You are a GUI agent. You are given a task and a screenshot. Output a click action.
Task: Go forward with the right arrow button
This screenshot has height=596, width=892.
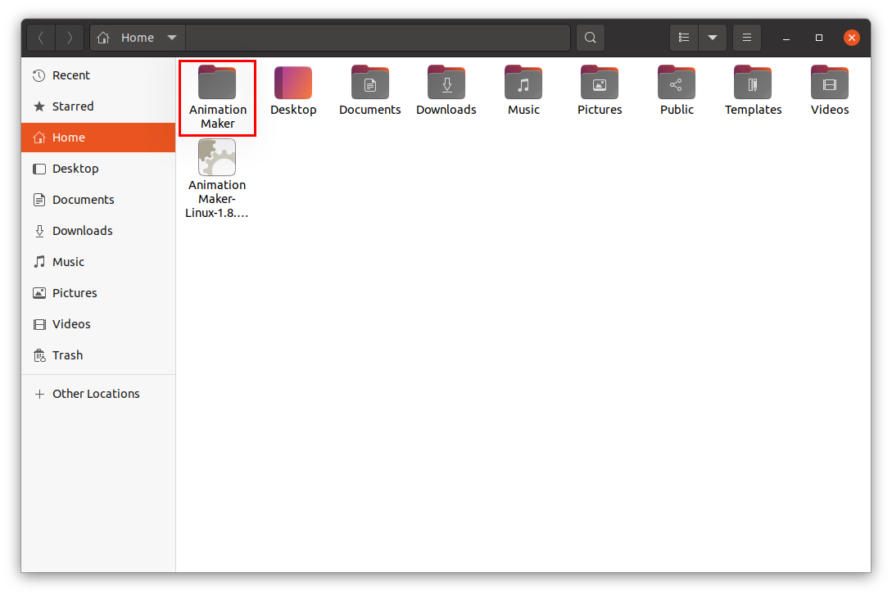(70, 38)
